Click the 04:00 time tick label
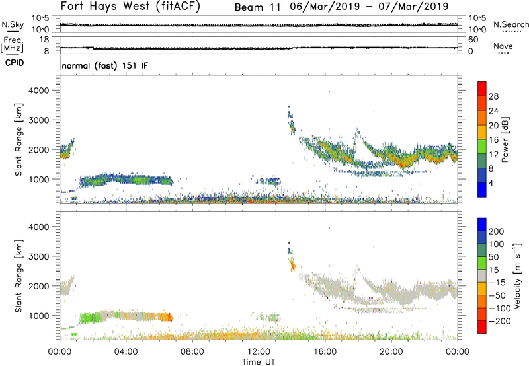 (x=126, y=352)
